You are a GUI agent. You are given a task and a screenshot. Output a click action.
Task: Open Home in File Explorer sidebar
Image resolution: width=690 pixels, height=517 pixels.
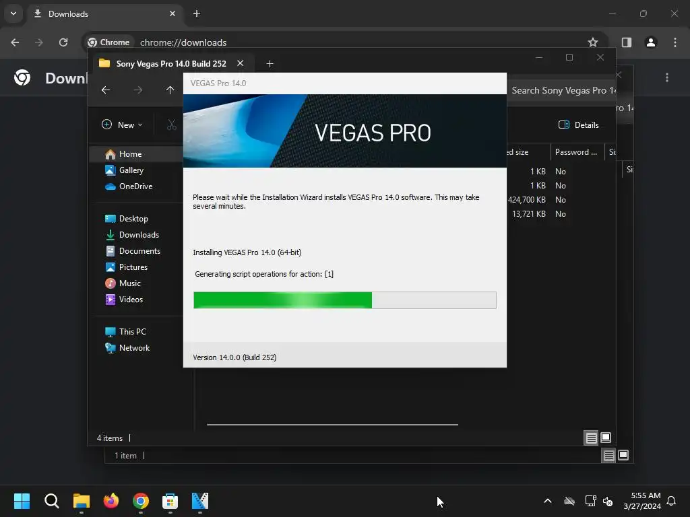tap(130, 154)
